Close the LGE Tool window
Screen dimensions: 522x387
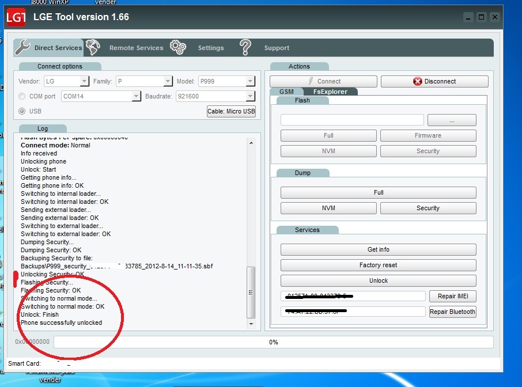pyautogui.click(x=495, y=17)
